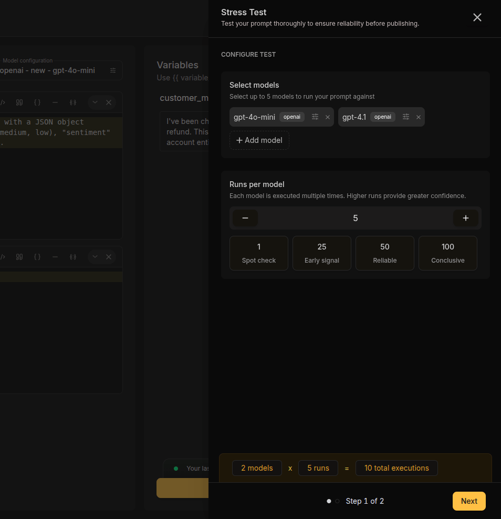Collapse the second message block with chevron

click(x=95, y=256)
